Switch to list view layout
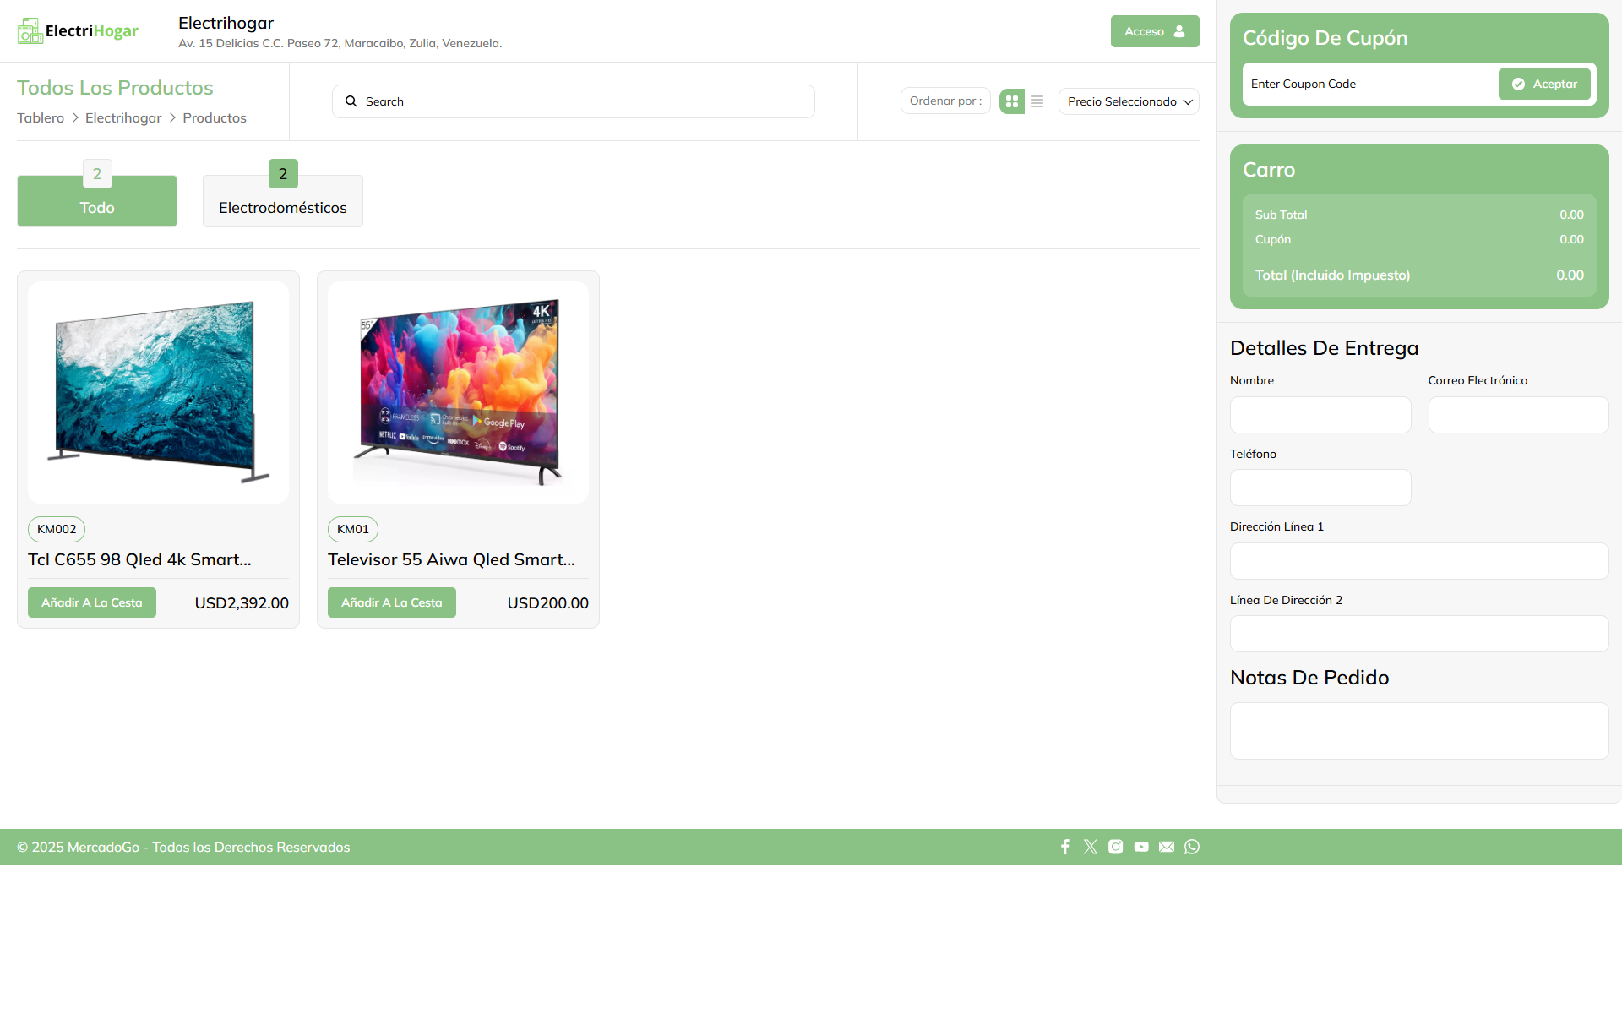 pos(1037,101)
